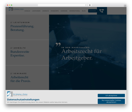Image resolution: width=132 pixels, height=112 pixels.
Task: Click the Dr. Schreiner + Partner logo in header
Action: click(x=16, y=9)
